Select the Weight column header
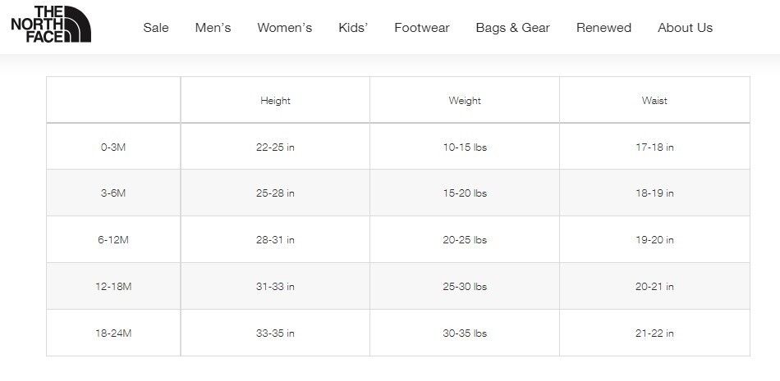This screenshot has height=381, width=780. click(465, 100)
